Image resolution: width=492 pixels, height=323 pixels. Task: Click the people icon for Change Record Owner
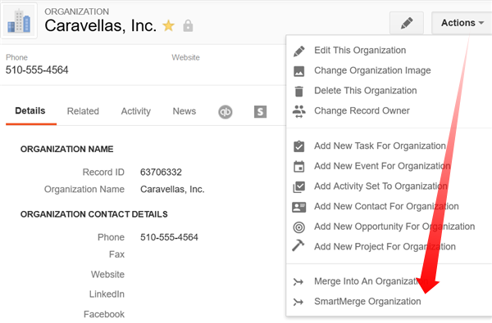[x=299, y=111]
